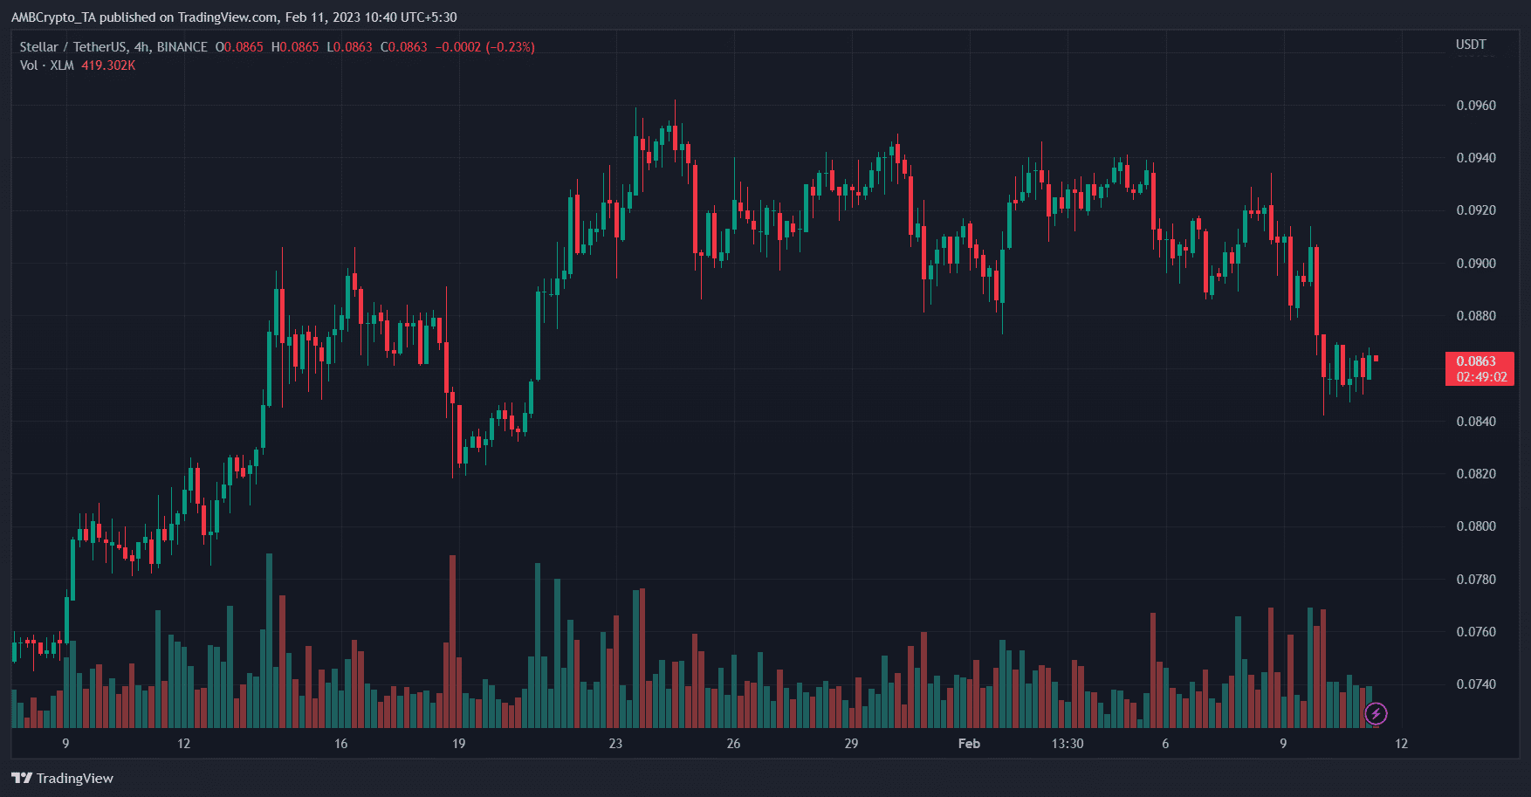1531x797 pixels.
Task: Click the 13:30 label on time axis
Action: (1067, 744)
